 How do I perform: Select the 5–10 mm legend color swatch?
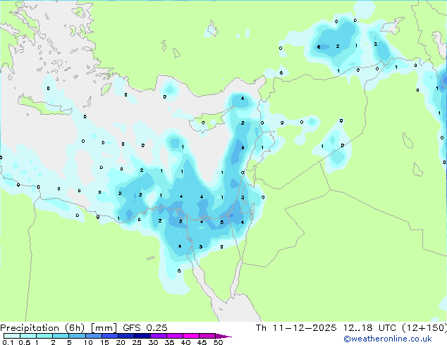(77, 336)
